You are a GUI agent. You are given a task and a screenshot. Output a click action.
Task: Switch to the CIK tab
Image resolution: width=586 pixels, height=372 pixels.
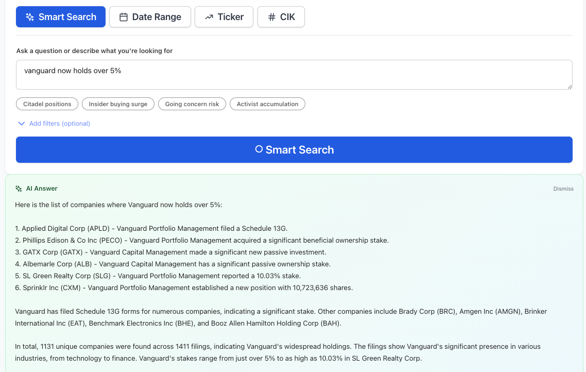tap(281, 17)
